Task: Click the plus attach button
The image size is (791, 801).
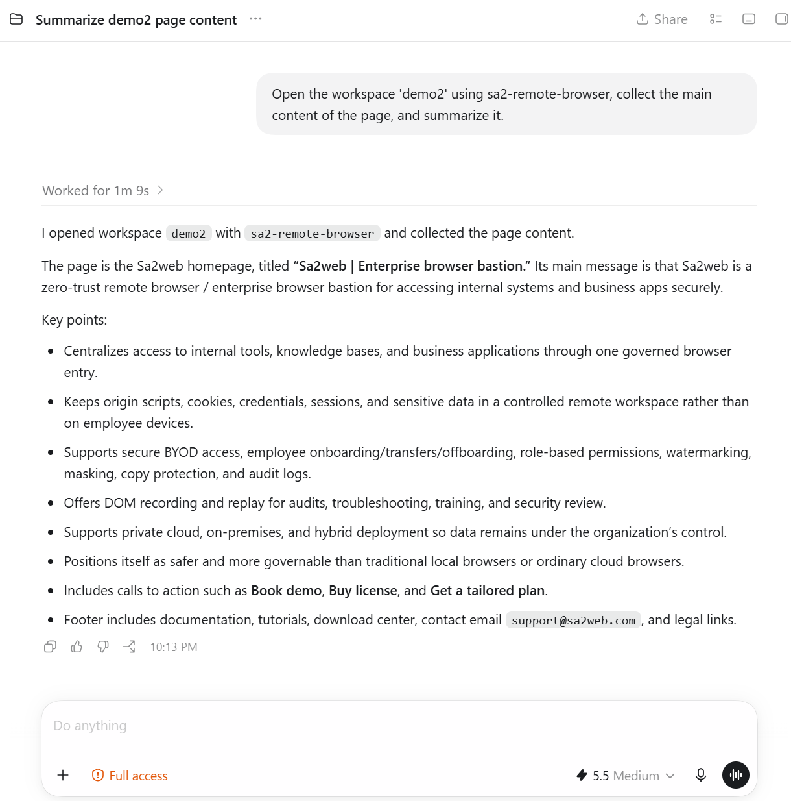Action: coord(63,775)
